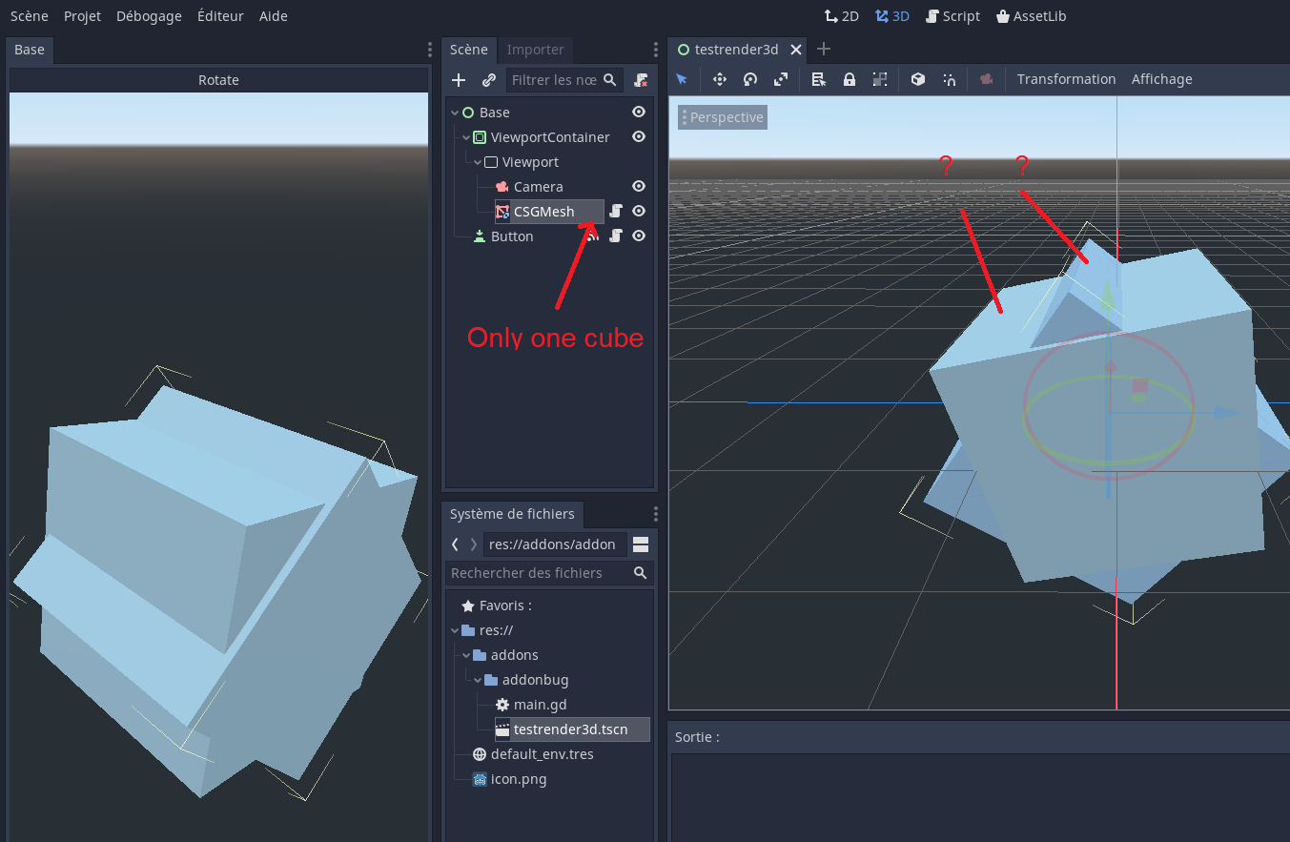Open FileSystem dock three-dot options menu

tap(655, 514)
